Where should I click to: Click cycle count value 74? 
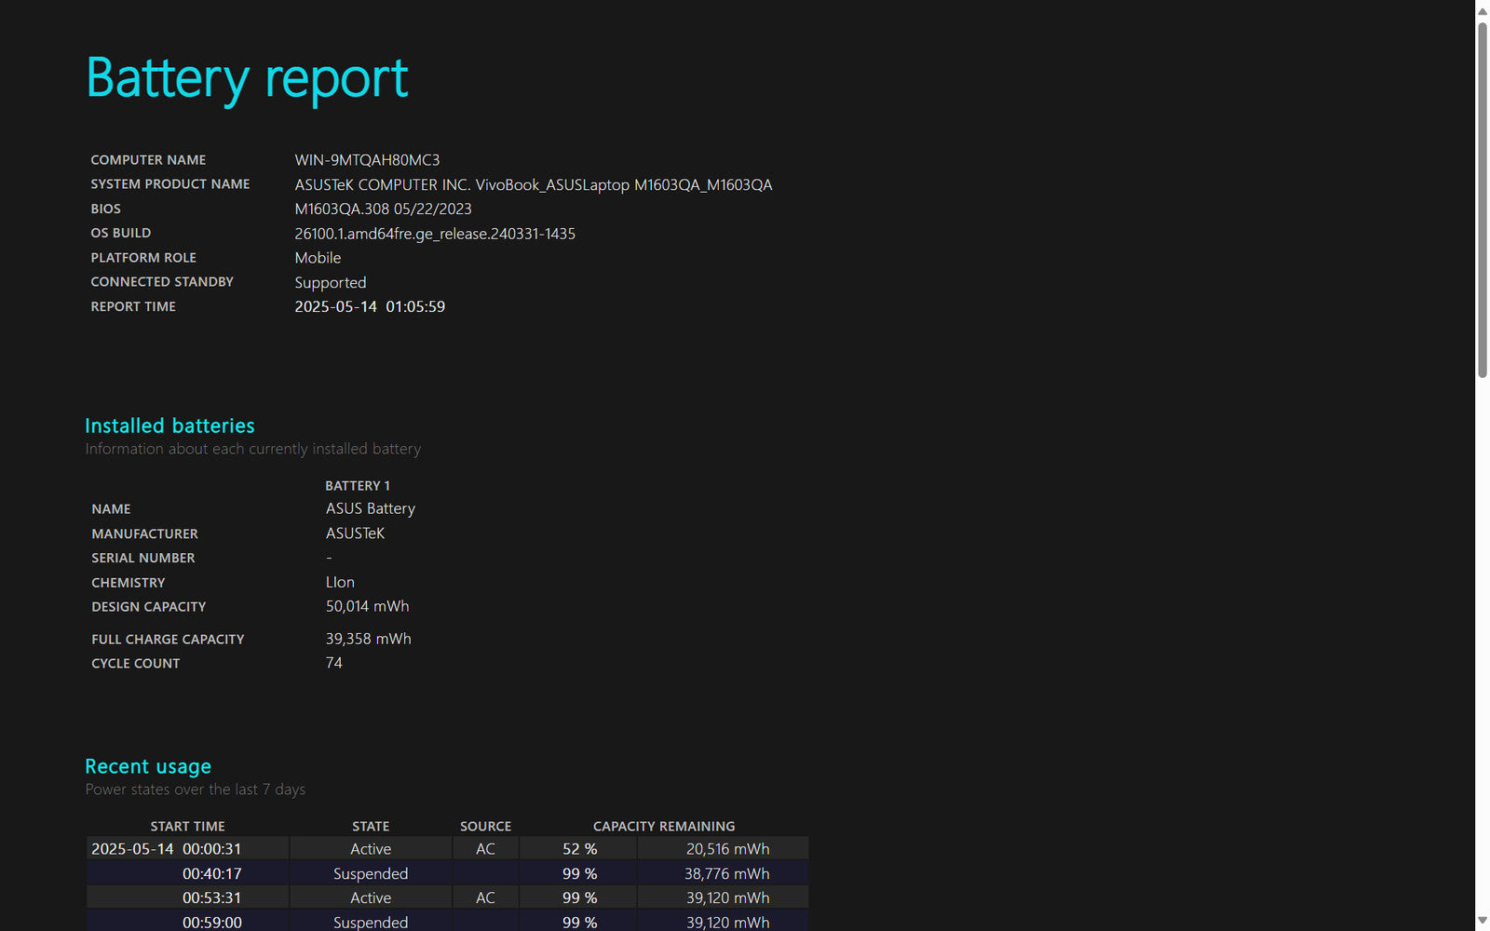pyautogui.click(x=333, y=663)
